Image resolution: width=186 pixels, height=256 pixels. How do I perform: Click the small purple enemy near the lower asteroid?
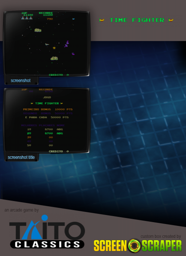pyautogui.click(x=73, y=54)
